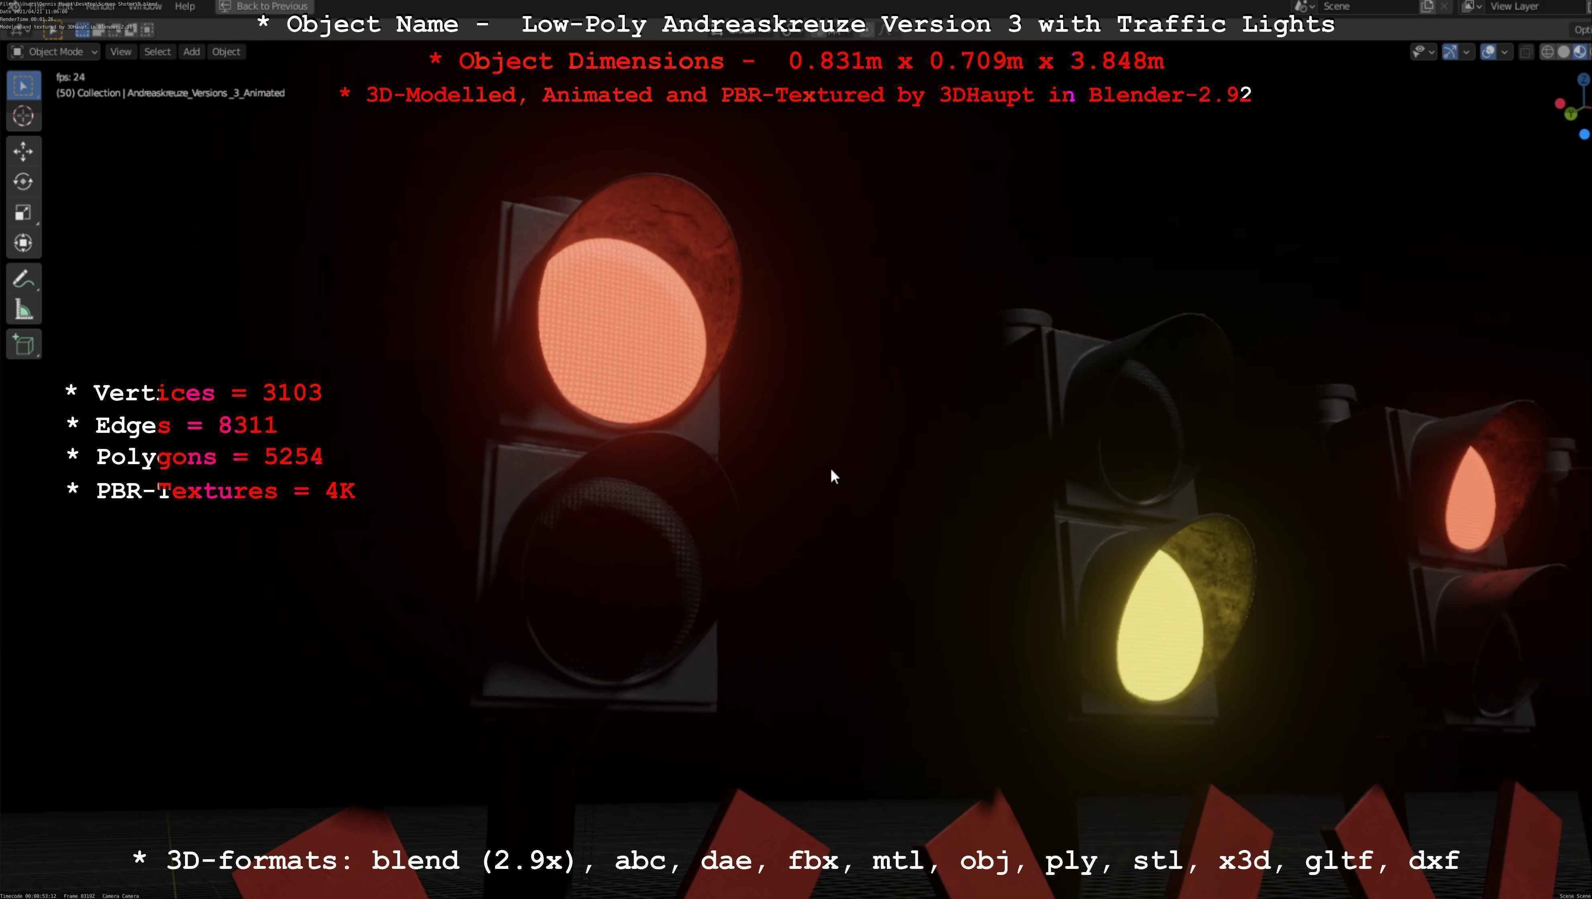Screen dimensions: 1592x899
Task: Open the Add menu
Action: click(x=191, y=52)
